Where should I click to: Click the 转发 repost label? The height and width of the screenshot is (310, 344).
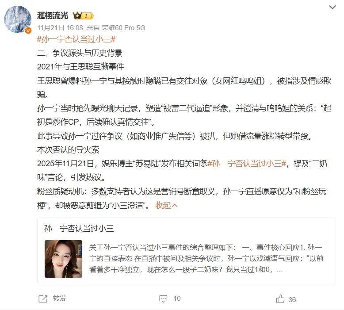coord(59,299)
